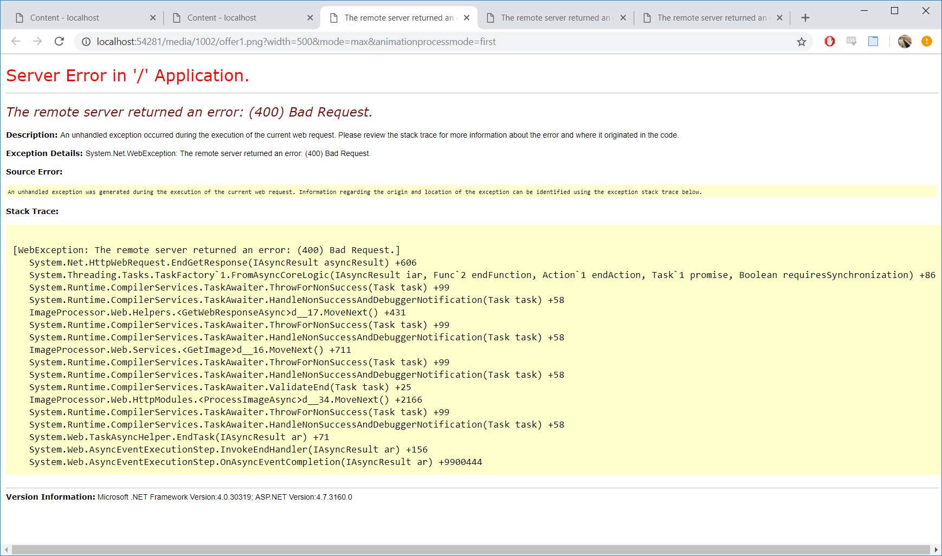Click the HttpWebRequest.EndGetResponse trace line
Viewport: 942px width, 556px height.
tap(223, 263)
